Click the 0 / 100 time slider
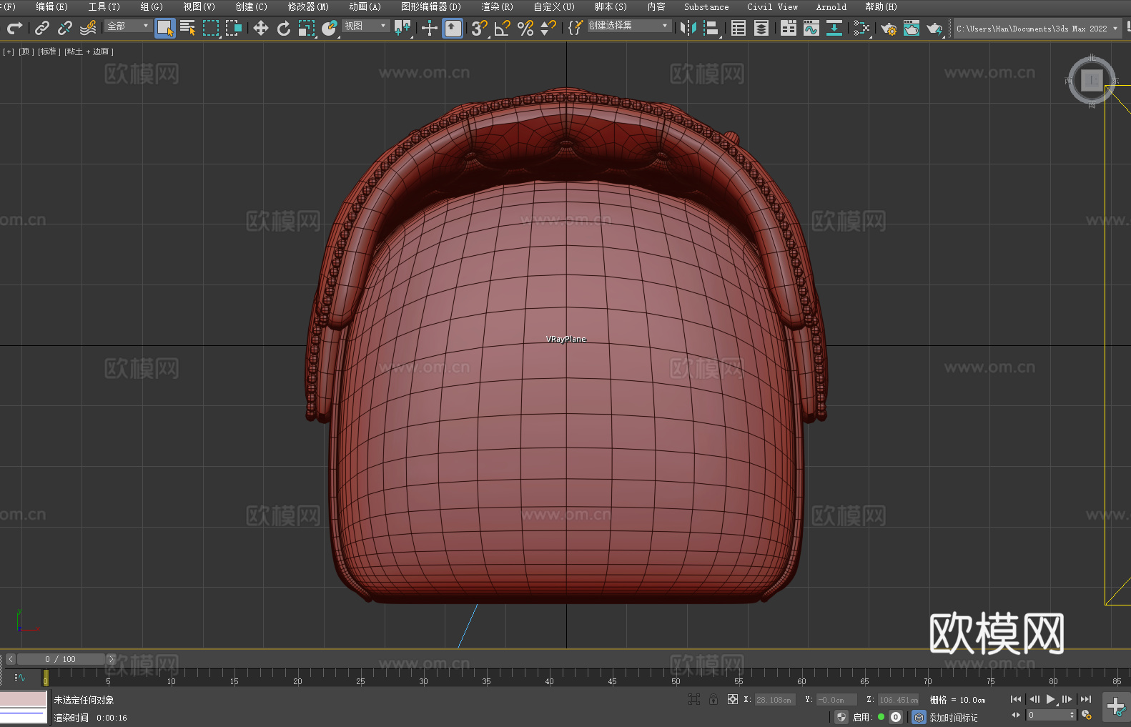Image resolution: width=1131 pixels, height=727 pixels. pos(61,659)
